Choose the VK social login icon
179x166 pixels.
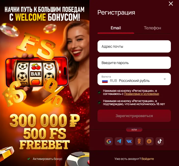129,141
